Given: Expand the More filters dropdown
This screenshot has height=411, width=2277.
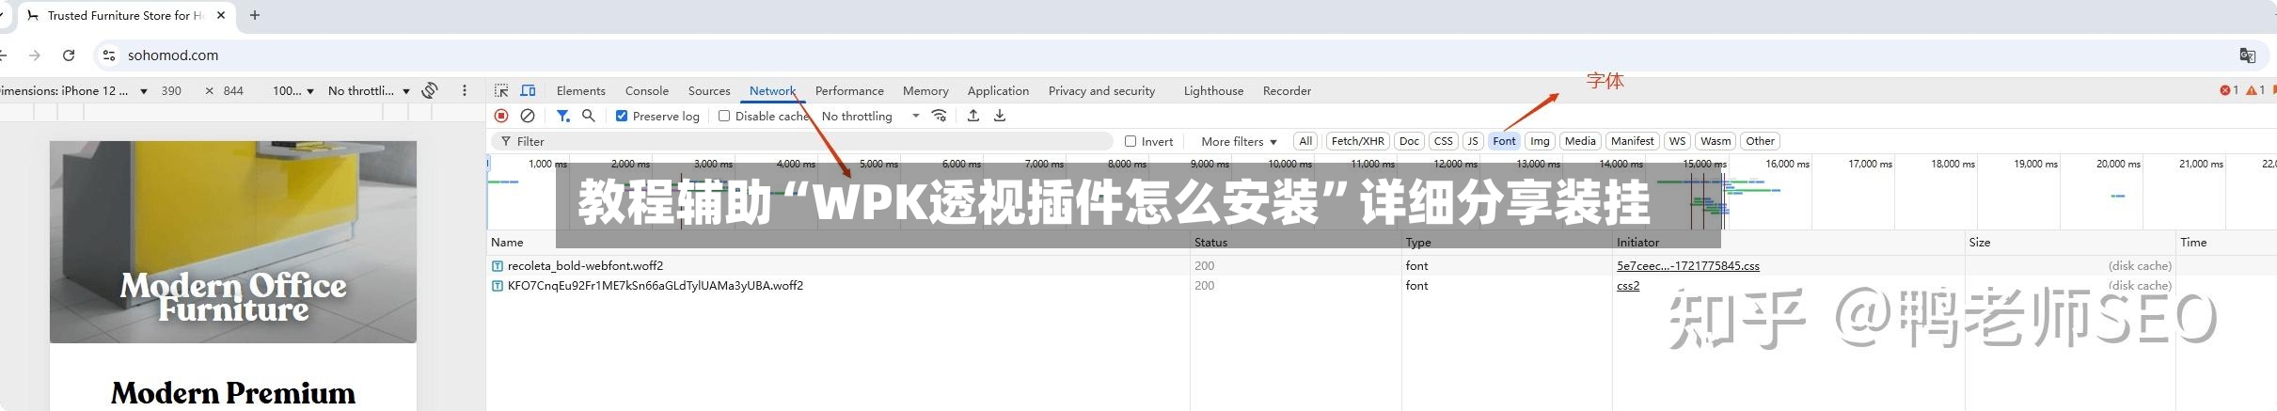Looking at the screenshot, I should 1238,141.
